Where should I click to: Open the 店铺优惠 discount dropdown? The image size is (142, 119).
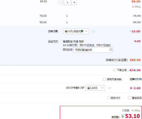(x=76, y=31)
